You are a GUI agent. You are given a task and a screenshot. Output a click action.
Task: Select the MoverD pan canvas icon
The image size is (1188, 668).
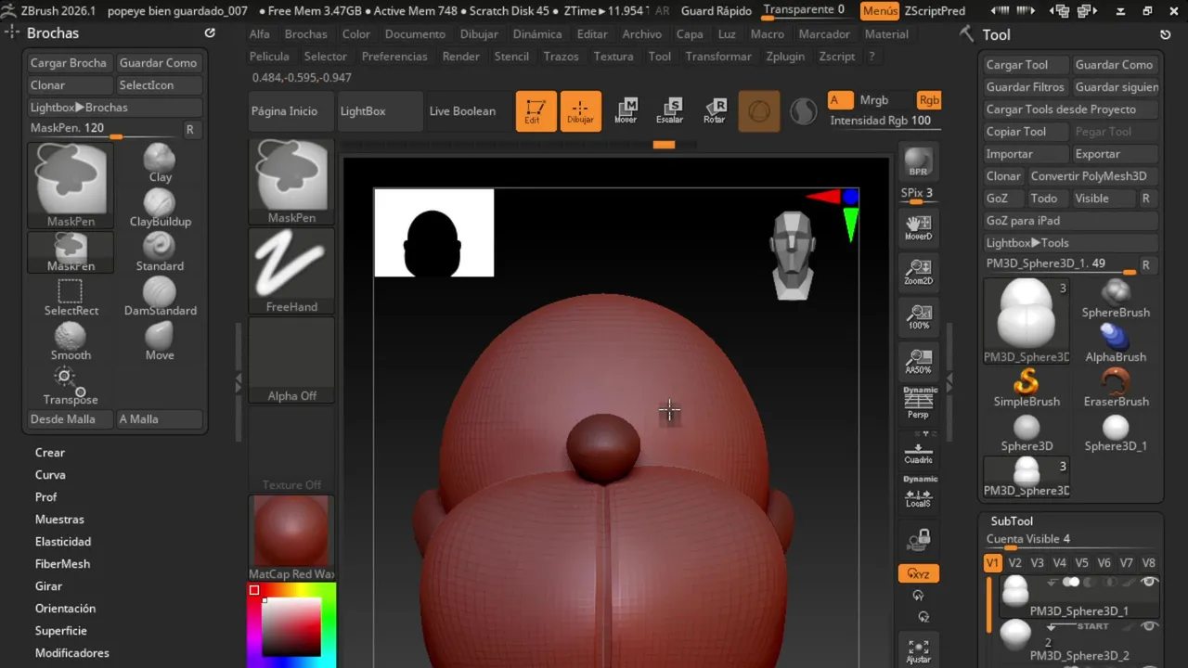pyautogui.click(x=918, y=228)
